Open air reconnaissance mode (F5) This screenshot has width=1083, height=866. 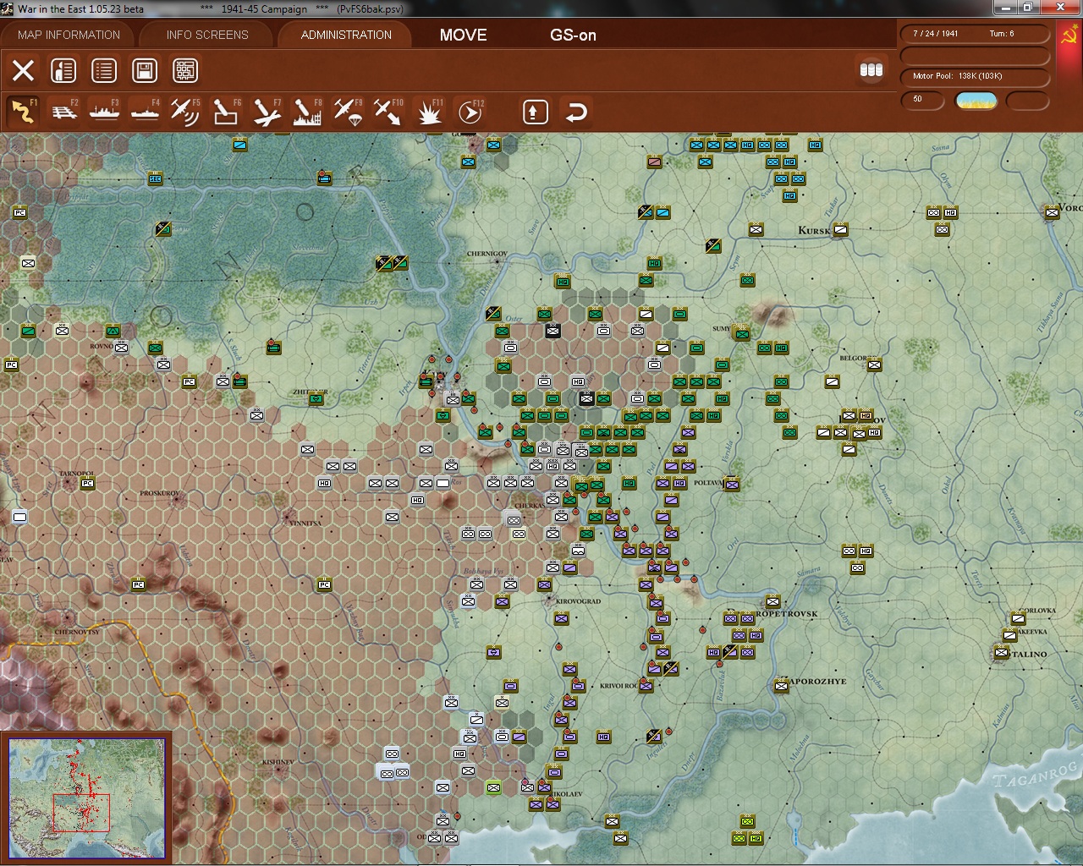coord(184,110)
